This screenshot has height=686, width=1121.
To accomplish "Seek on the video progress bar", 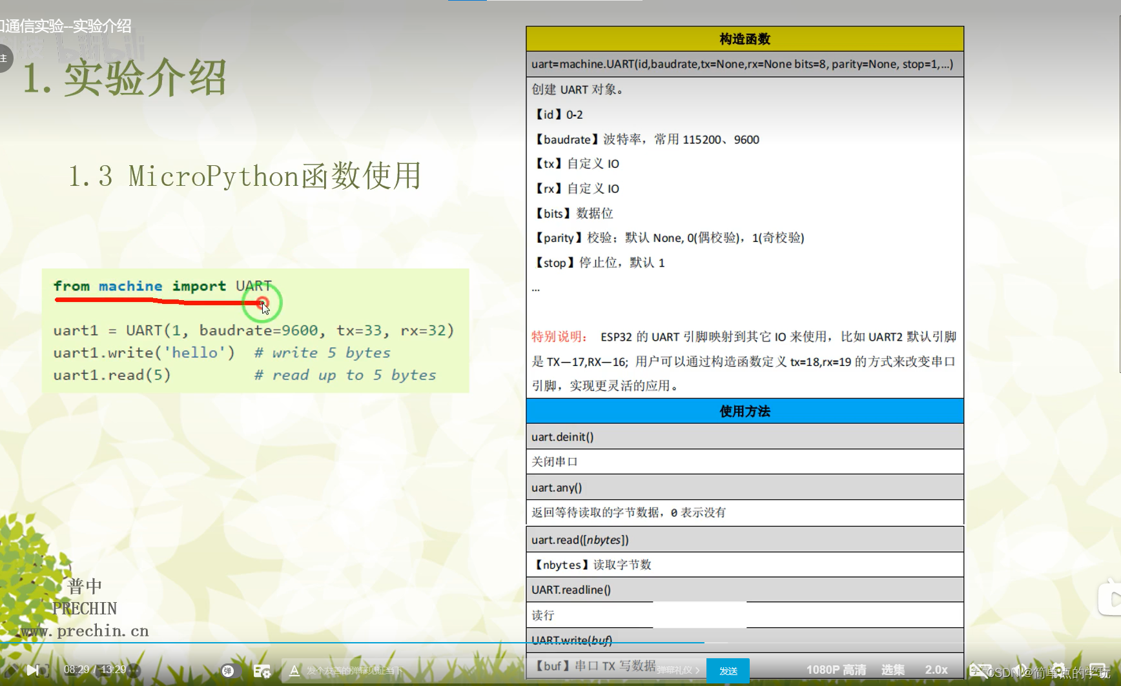I will click(x=560, y=643).
